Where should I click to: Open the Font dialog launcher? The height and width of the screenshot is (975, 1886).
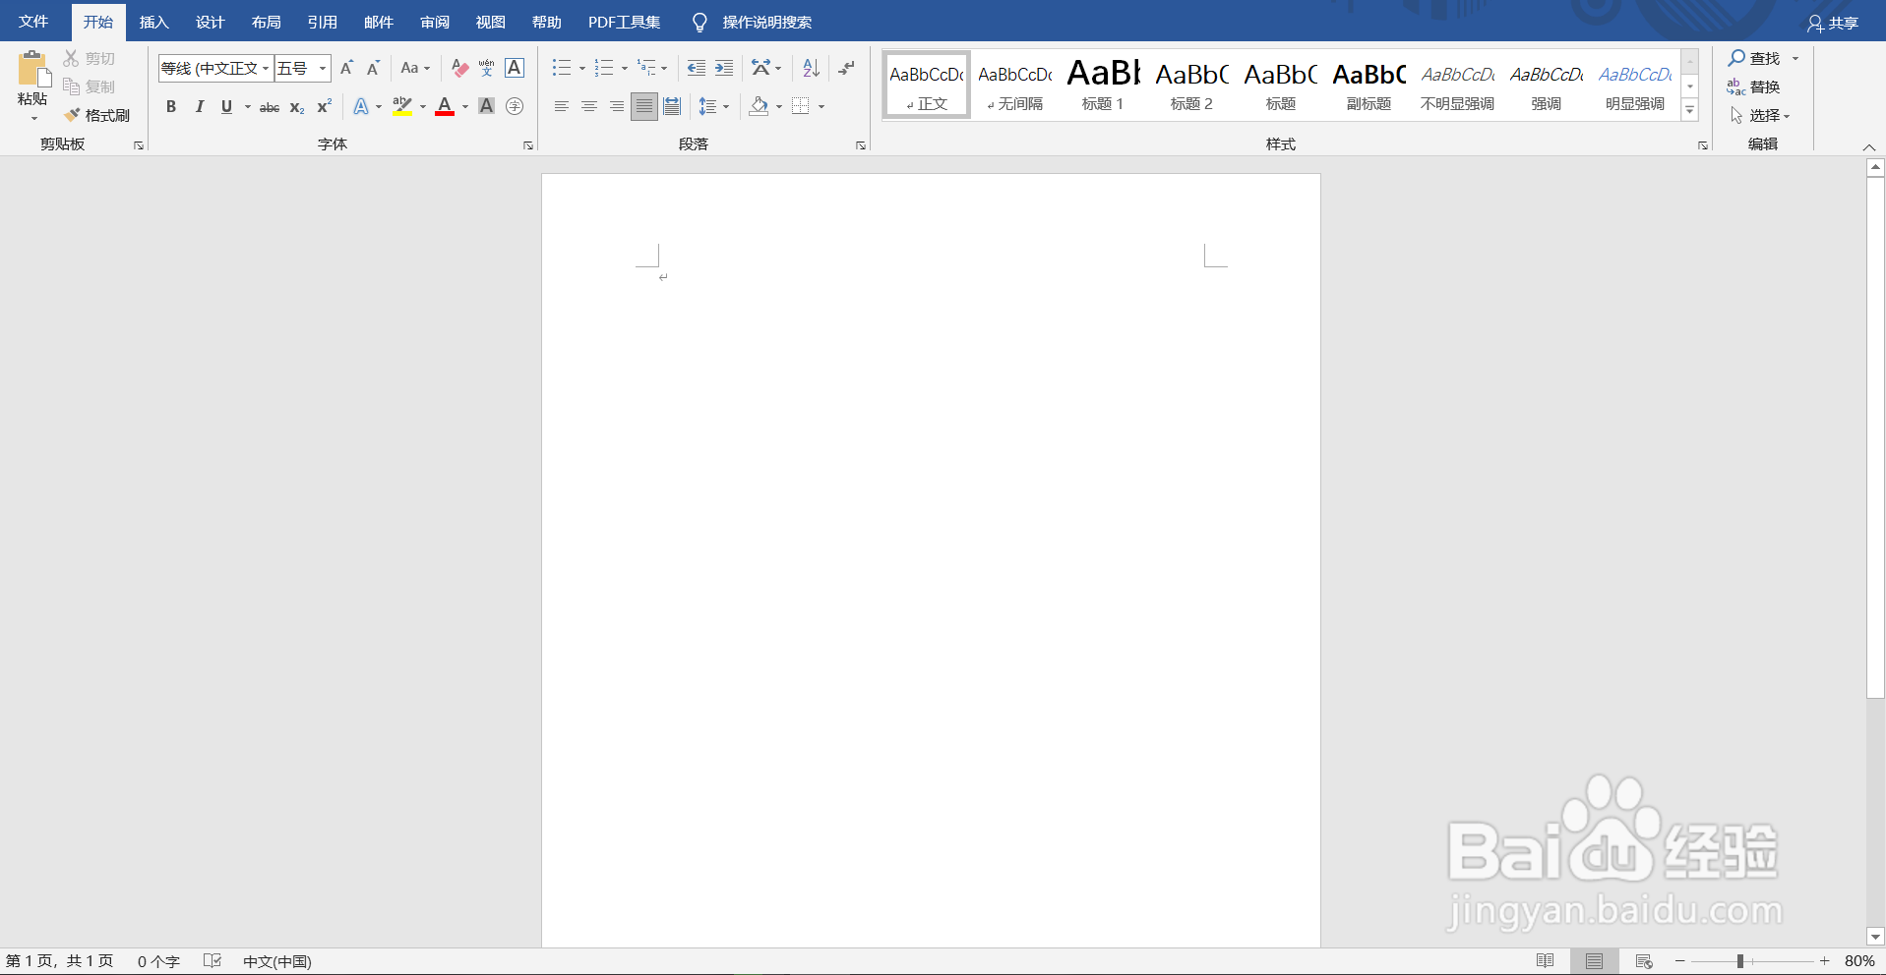528,145
